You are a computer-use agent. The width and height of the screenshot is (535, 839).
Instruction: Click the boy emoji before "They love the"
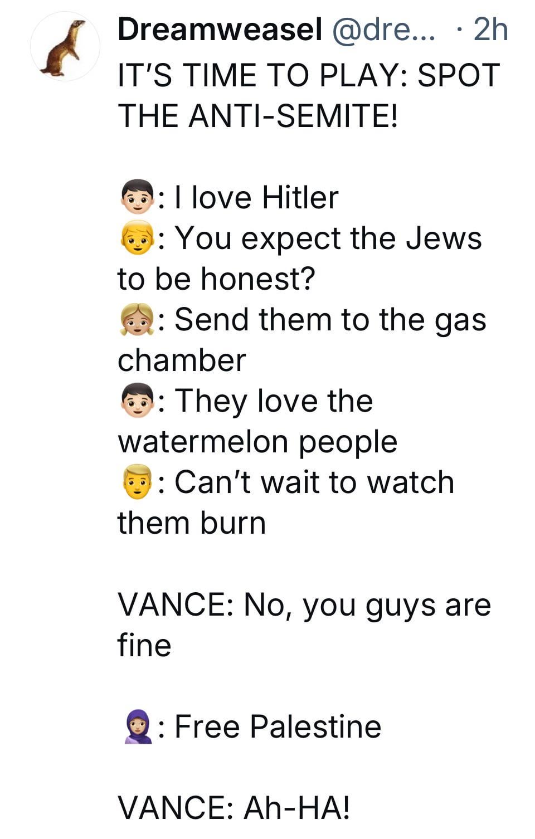pos(137,401)
